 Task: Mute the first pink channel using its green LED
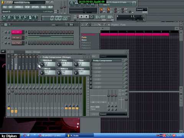3,32
